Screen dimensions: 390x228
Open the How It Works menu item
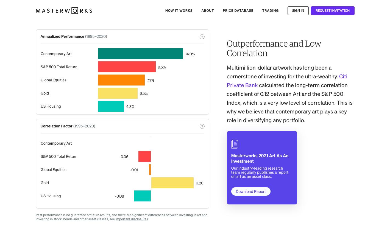[179, 11]
